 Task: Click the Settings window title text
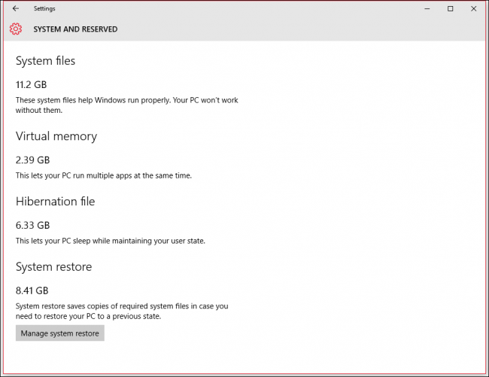pyautogui.click(x=44, y=8)
